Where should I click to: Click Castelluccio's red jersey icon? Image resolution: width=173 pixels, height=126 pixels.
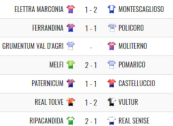pos(112,83)
